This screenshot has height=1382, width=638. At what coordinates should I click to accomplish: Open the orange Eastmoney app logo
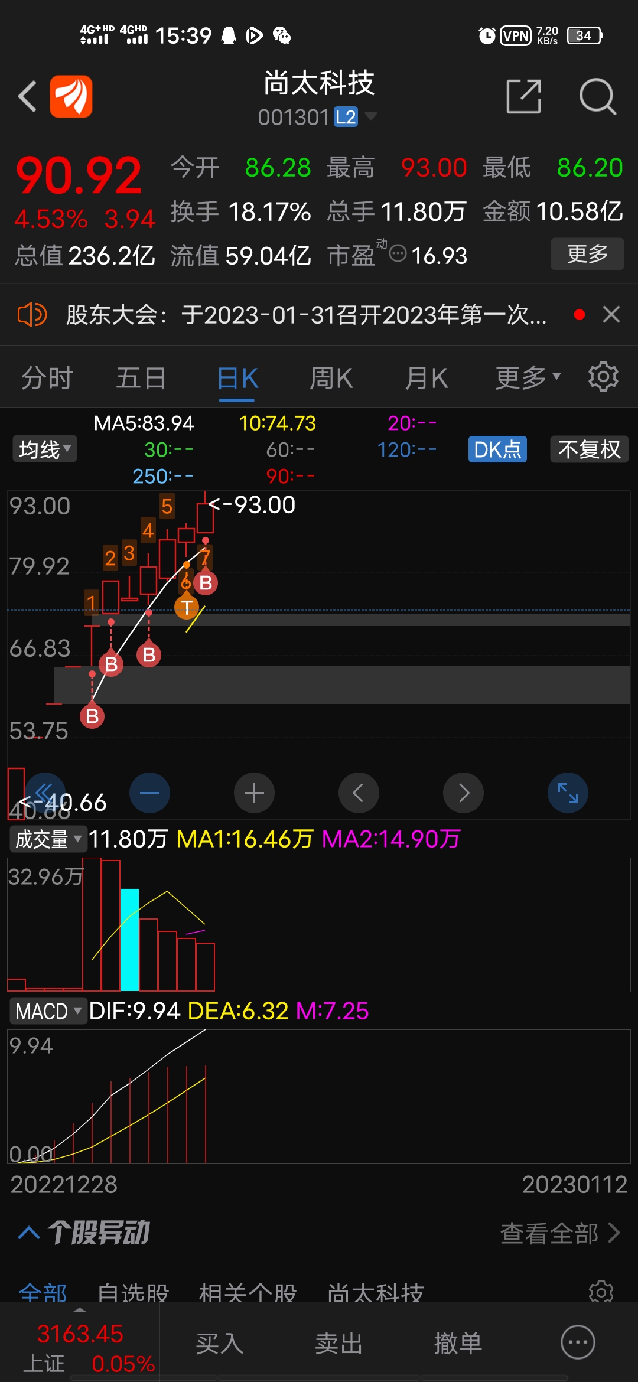(x=71, y=96)
